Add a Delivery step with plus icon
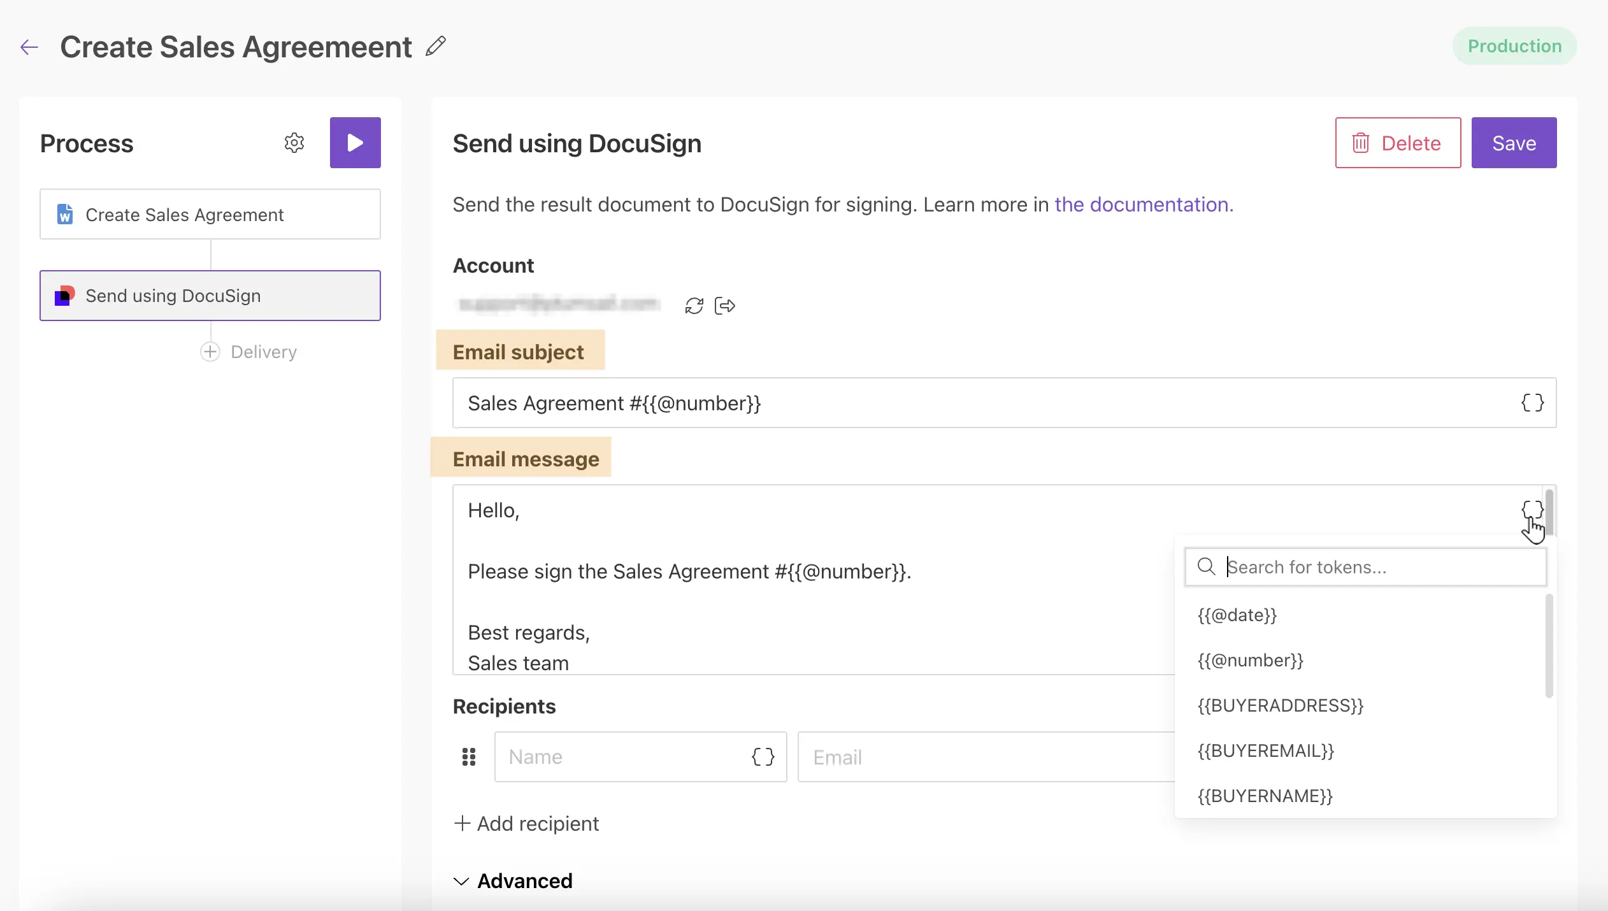The image size is (1608, 911). point(210,352)
